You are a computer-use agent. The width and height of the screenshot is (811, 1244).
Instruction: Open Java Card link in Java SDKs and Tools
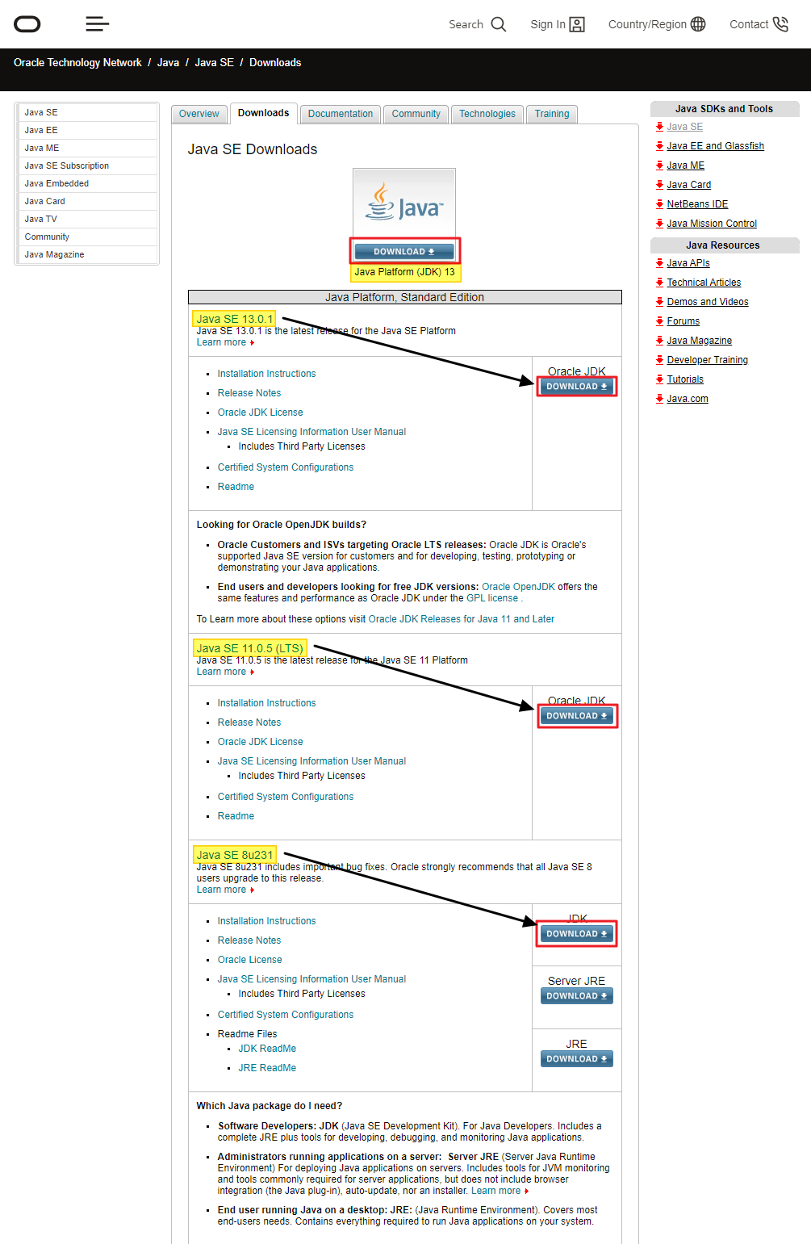tap(688, 185)
